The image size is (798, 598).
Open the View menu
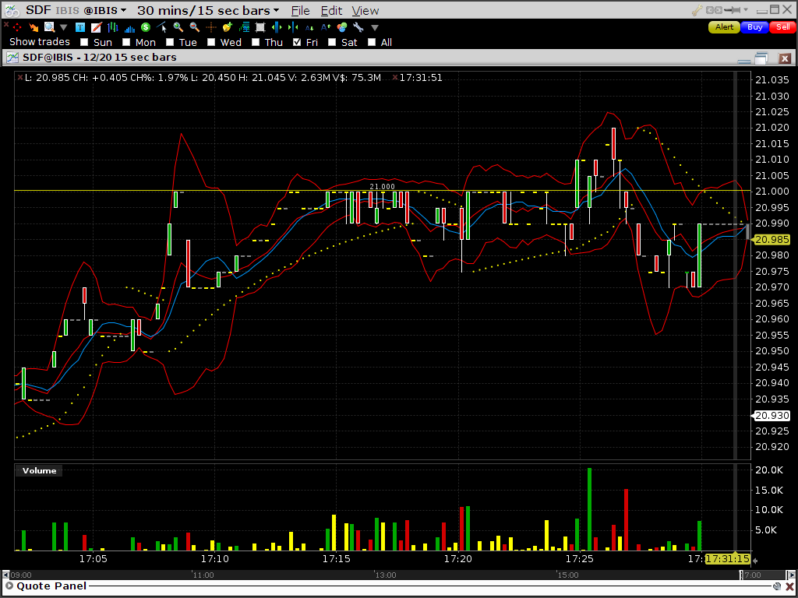pyautogui.click(x=365, y=11)
